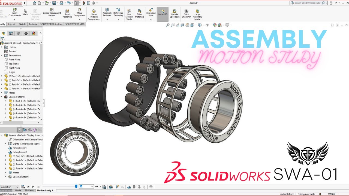This screenshot has height=196, width=349.
Task: Click the Calculate motion study icon
Action: pyautogui.click(x=23, y=187)
